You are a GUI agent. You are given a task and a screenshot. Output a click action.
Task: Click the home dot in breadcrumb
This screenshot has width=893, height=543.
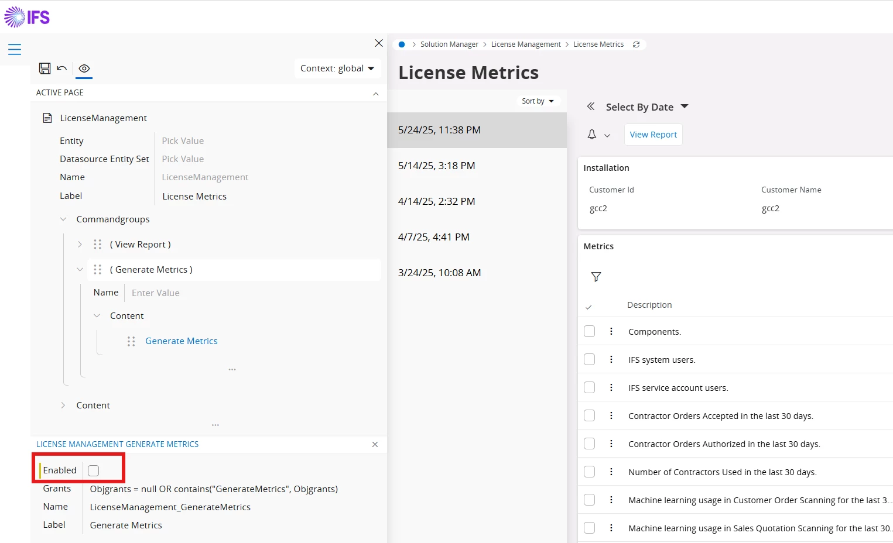[402, 44]
